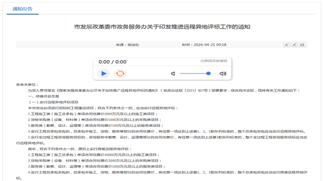The image size is (323, 181).
Task: Click the line 其中，符合下列条件之一的 跨省远程异地评标
Action: click(80, 149)
